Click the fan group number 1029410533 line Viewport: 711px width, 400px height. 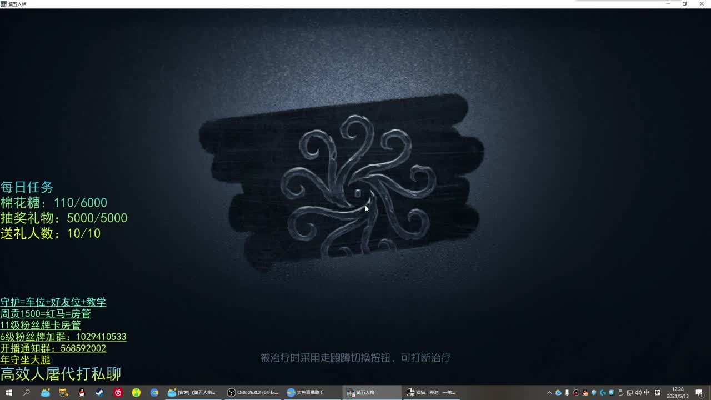[x=63, y=337]
